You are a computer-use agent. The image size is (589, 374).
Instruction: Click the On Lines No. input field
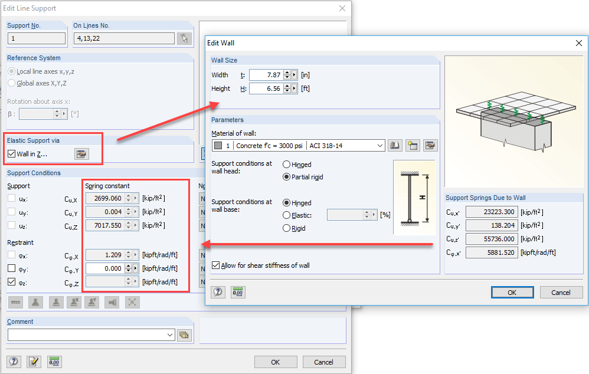click(125, 38)
